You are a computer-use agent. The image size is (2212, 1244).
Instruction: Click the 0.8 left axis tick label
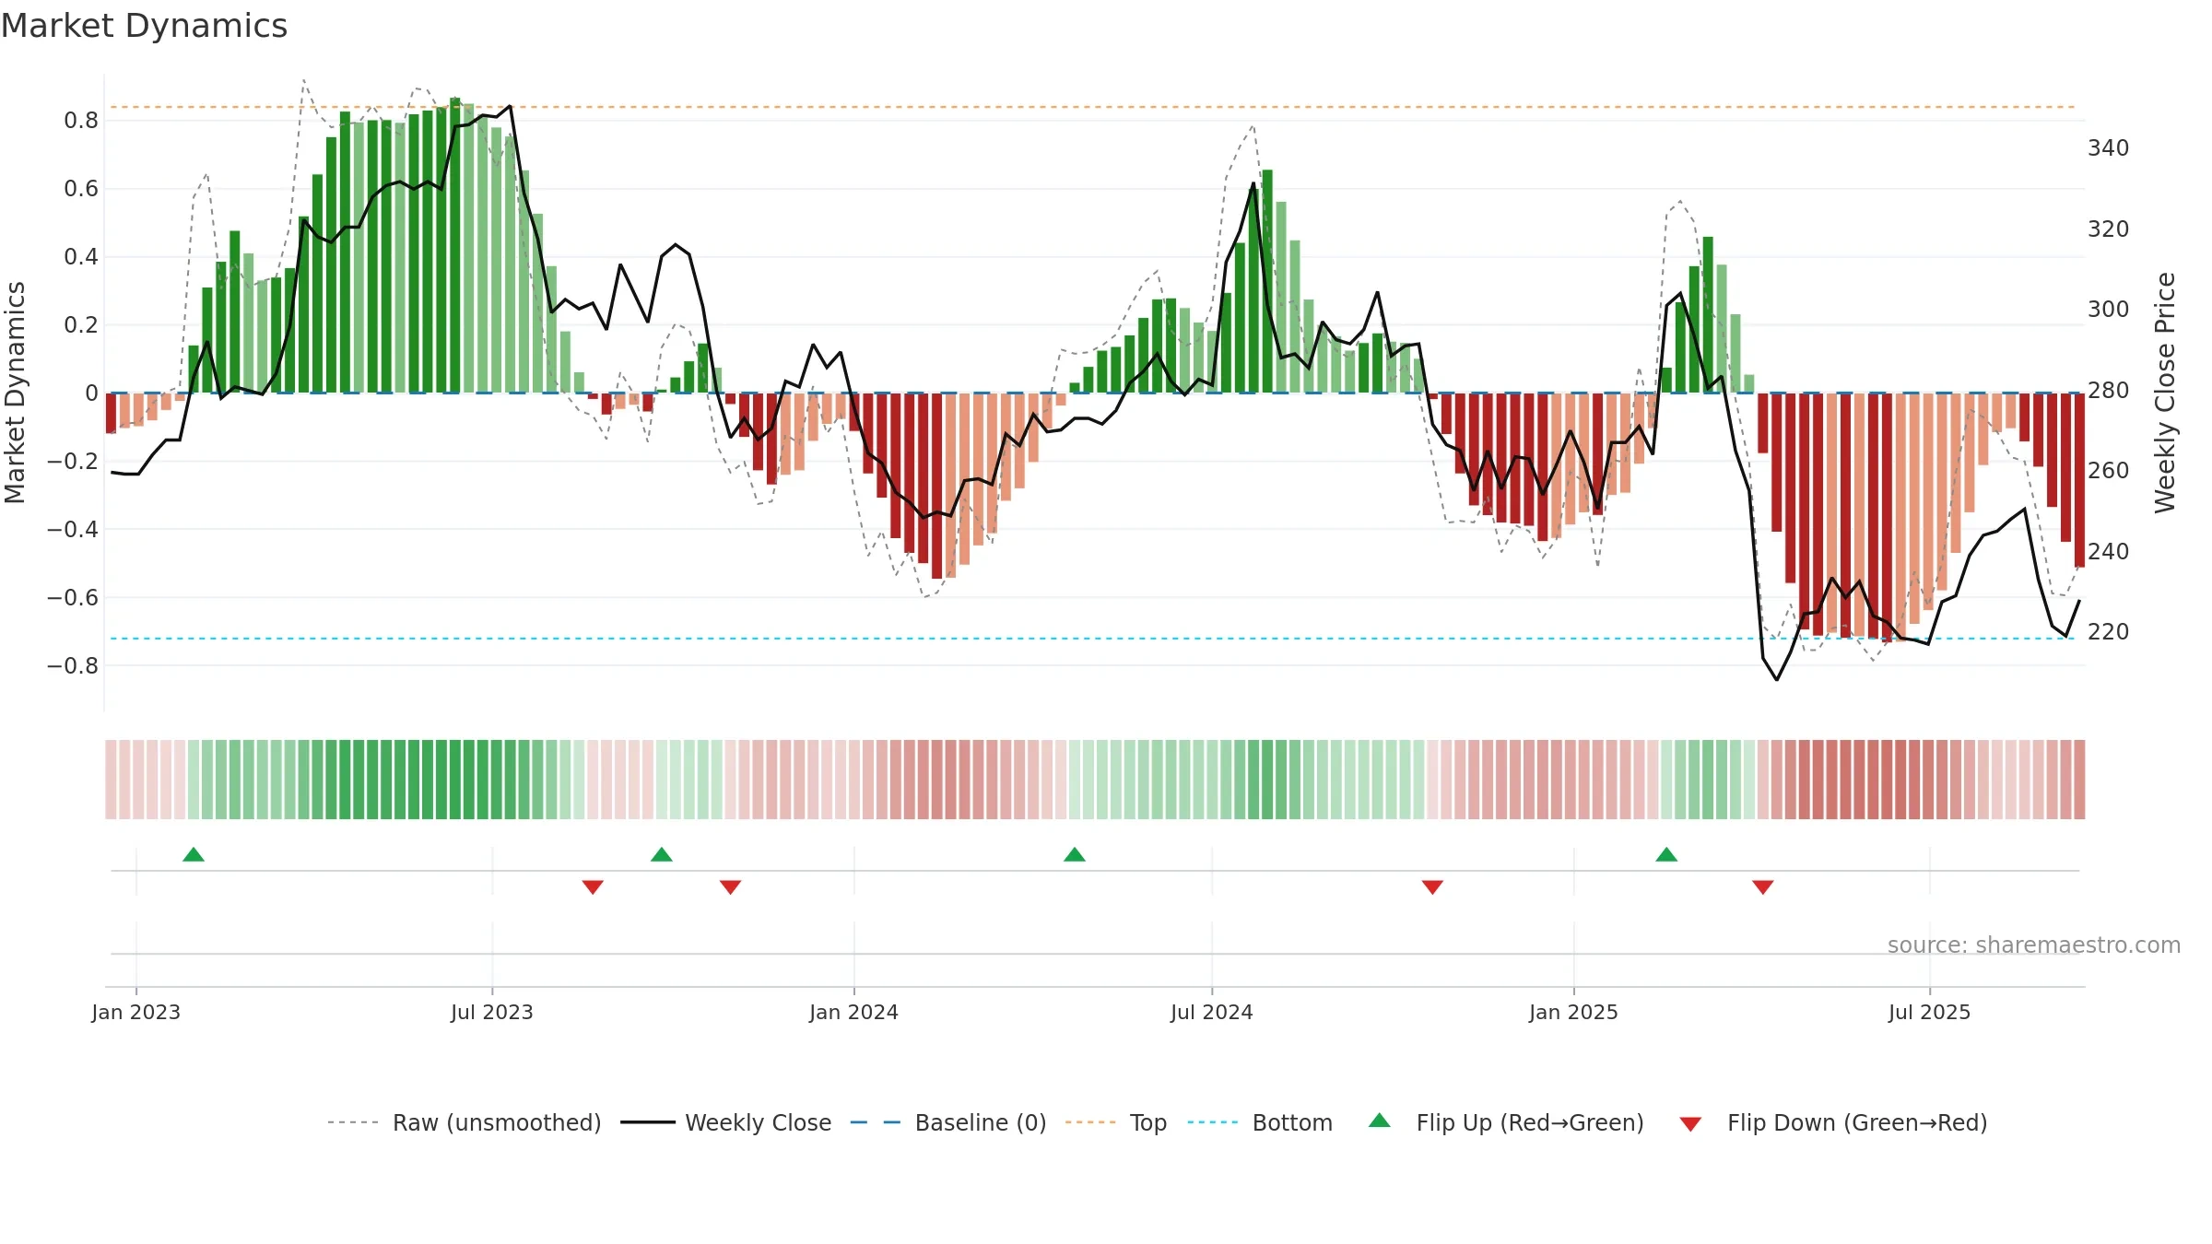(x=81, y=120)
